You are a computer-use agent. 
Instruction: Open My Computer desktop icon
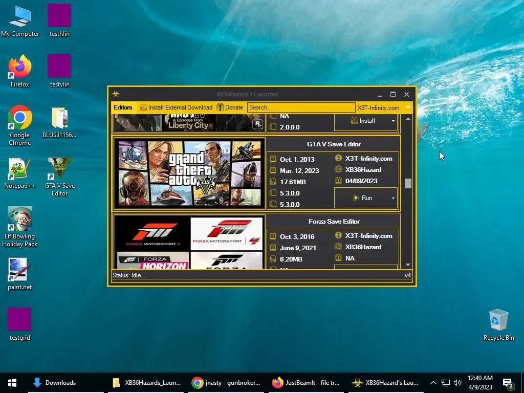[20, 20]
